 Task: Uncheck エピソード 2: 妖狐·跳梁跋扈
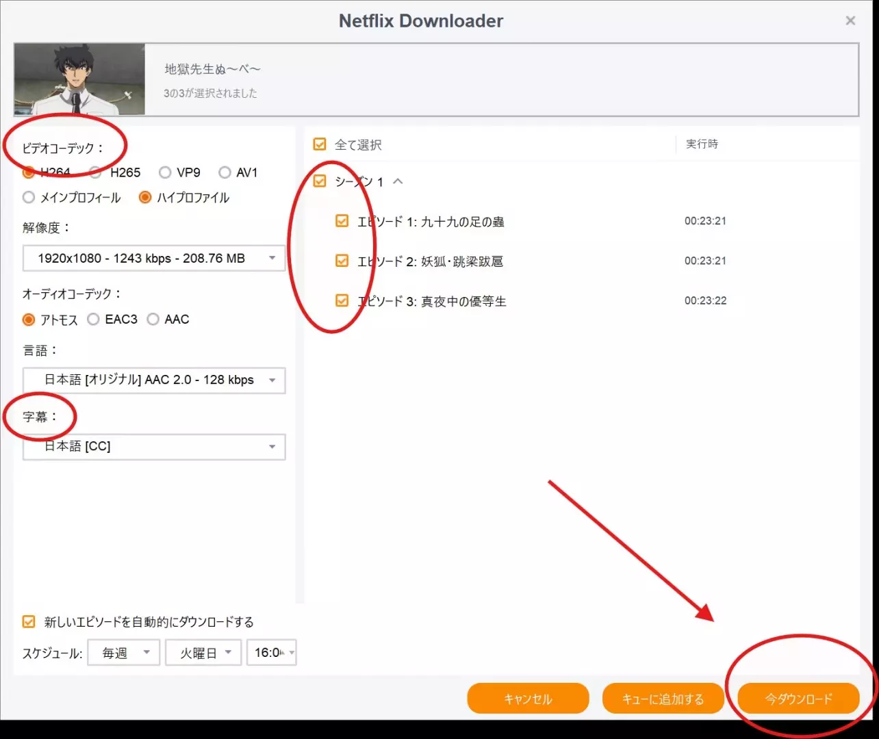[342, 261]
